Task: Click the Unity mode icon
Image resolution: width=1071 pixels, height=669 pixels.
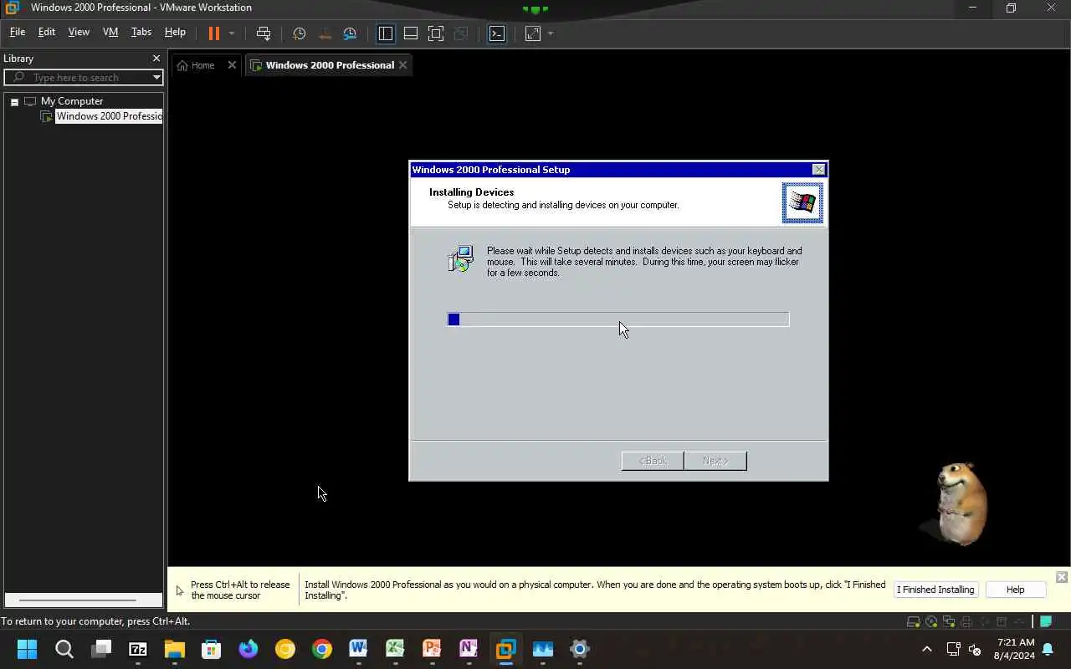Action: tap(460, 33)
